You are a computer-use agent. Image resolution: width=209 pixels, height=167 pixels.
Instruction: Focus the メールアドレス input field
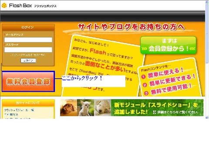[28, 40]
